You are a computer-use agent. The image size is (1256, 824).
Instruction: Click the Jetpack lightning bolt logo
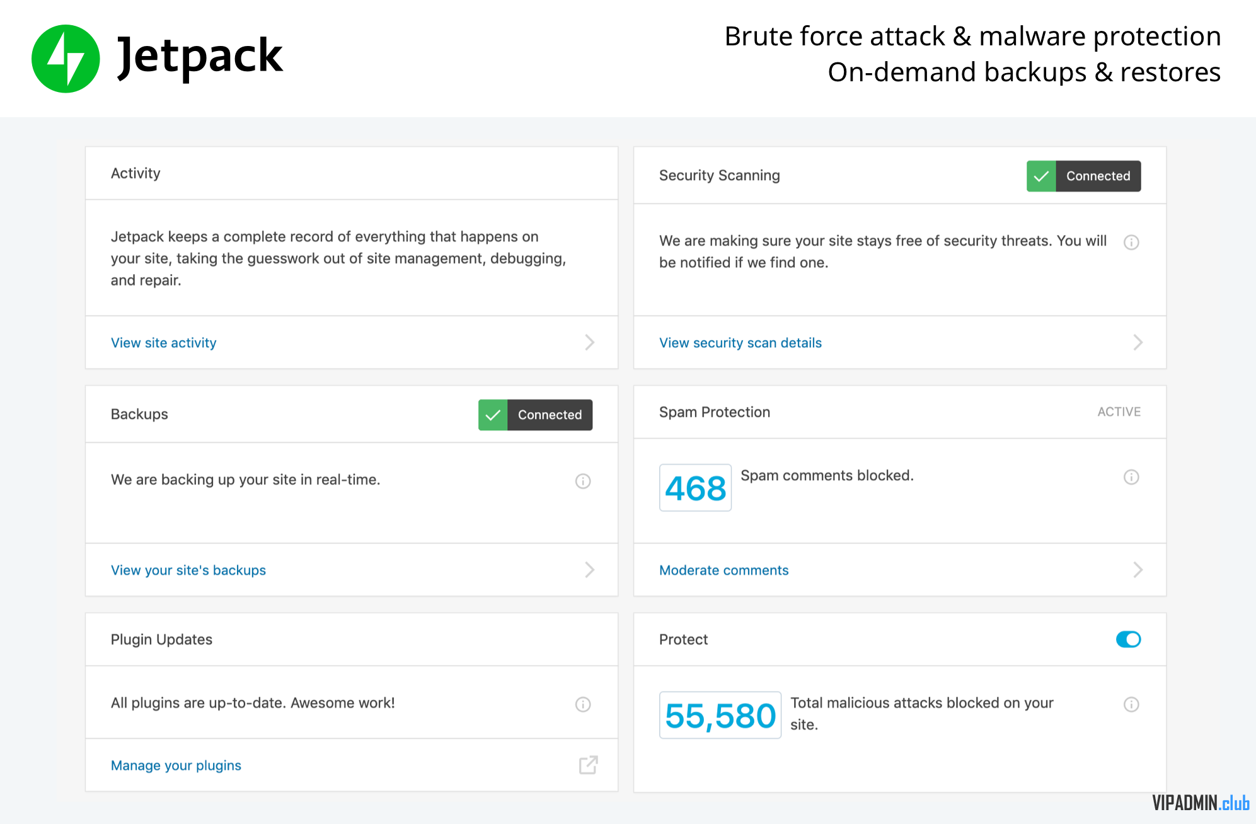pyautogui.click(x=66, y=59)
